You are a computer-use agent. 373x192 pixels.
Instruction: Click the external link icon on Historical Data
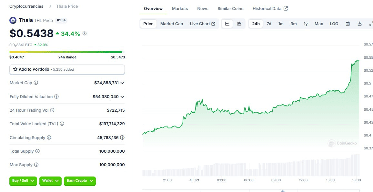click(286, 9)
